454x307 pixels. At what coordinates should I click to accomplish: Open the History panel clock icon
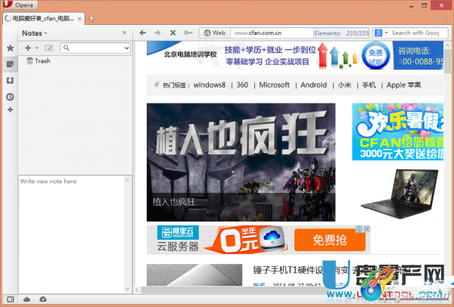10,97
